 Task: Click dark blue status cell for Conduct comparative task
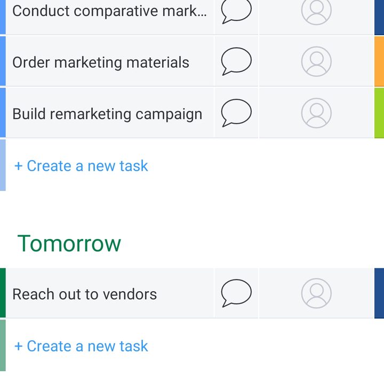tap(379, 17)
